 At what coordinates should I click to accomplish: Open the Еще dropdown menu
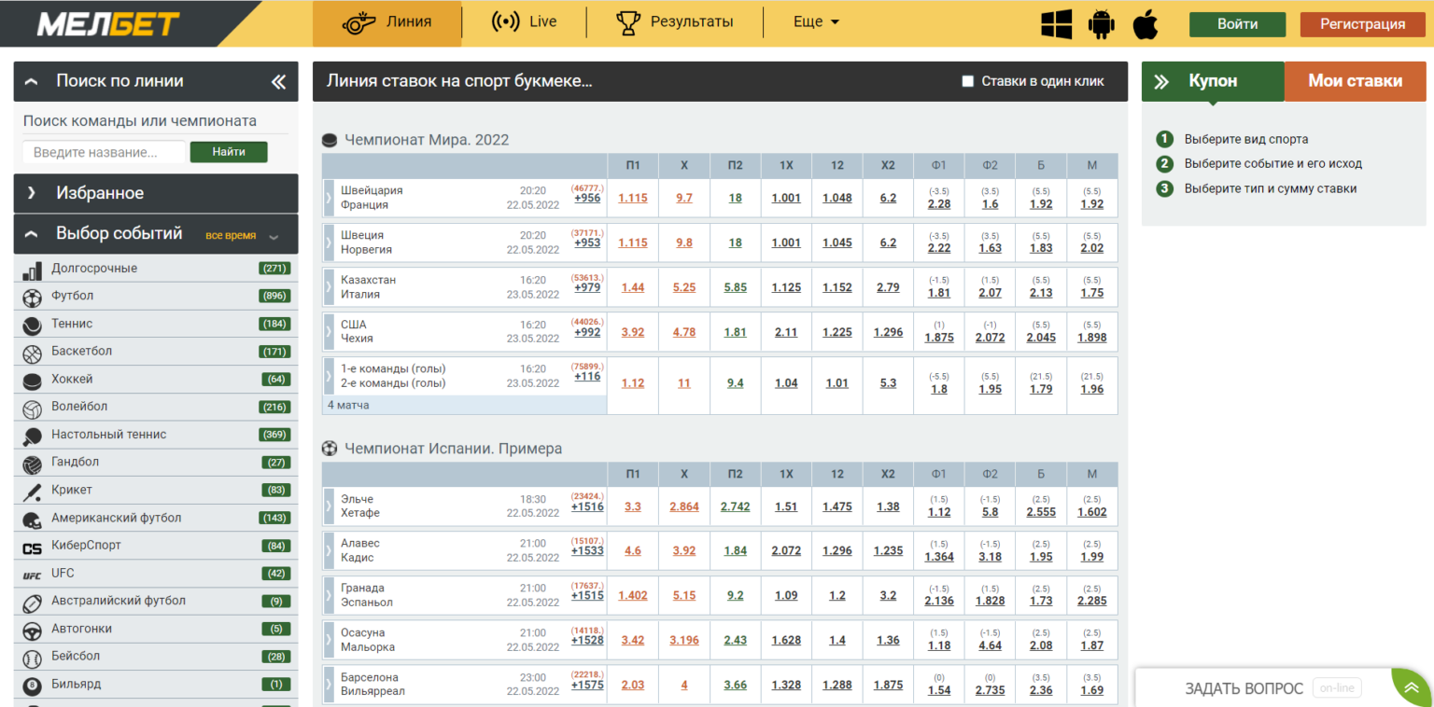pos(816,22)
